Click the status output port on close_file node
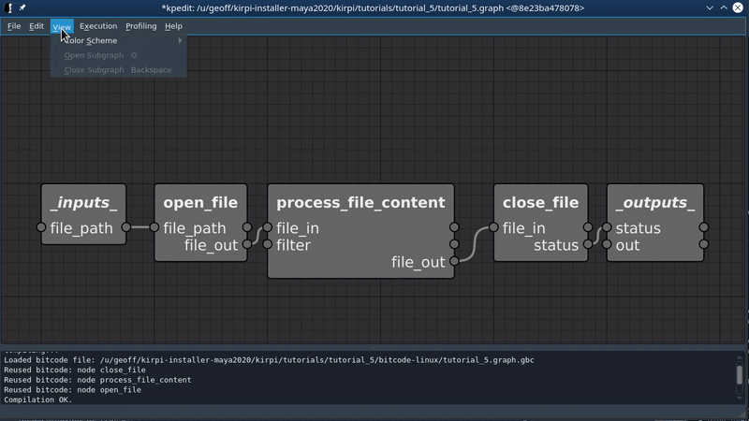This screenshot has height=421, width=749. [588, 244]
